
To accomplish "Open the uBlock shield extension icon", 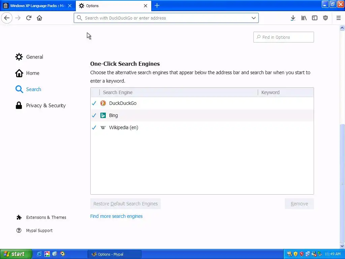I will point(325,18).
